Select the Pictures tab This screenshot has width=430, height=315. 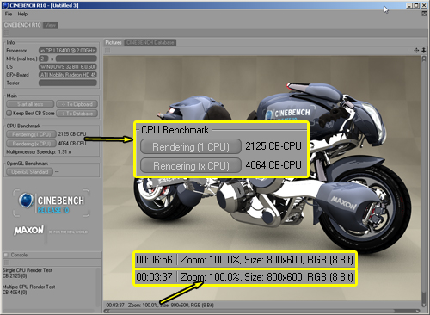pyautogui.click(x=114, y=43)
